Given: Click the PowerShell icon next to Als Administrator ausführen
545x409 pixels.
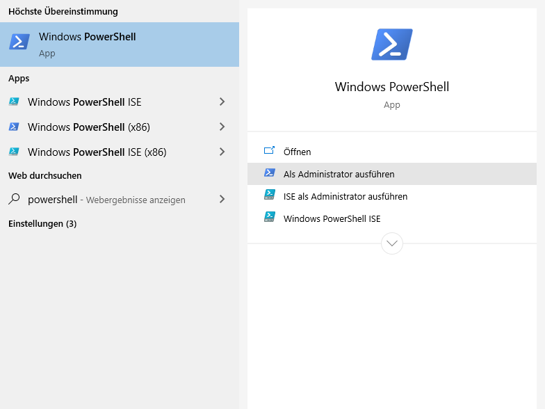Looking at the screenshot, I should tap(270, 173).
